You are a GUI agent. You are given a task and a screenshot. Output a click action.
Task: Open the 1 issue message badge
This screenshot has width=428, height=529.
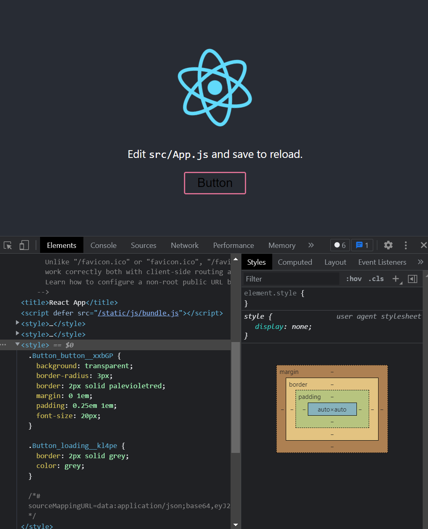click(362, 245)
